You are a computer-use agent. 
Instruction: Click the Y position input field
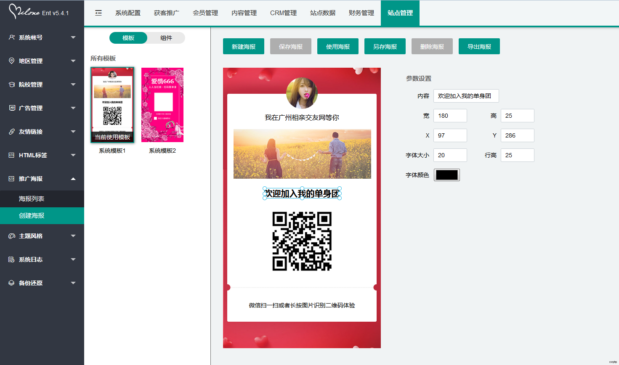pyautogui.click(x=518, y=135)
